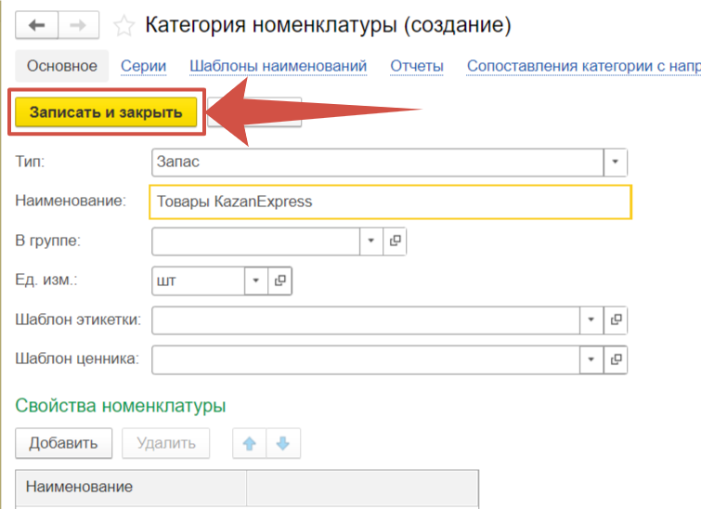This screenshot has width=701, height=509.
Task: Open the price tag template form icon
Action: pyautogui.click(x=616, y=359)
